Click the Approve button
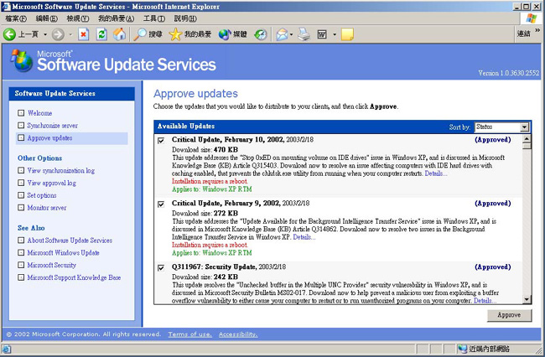Screen dimensions: 545x357 click(509, 315)
